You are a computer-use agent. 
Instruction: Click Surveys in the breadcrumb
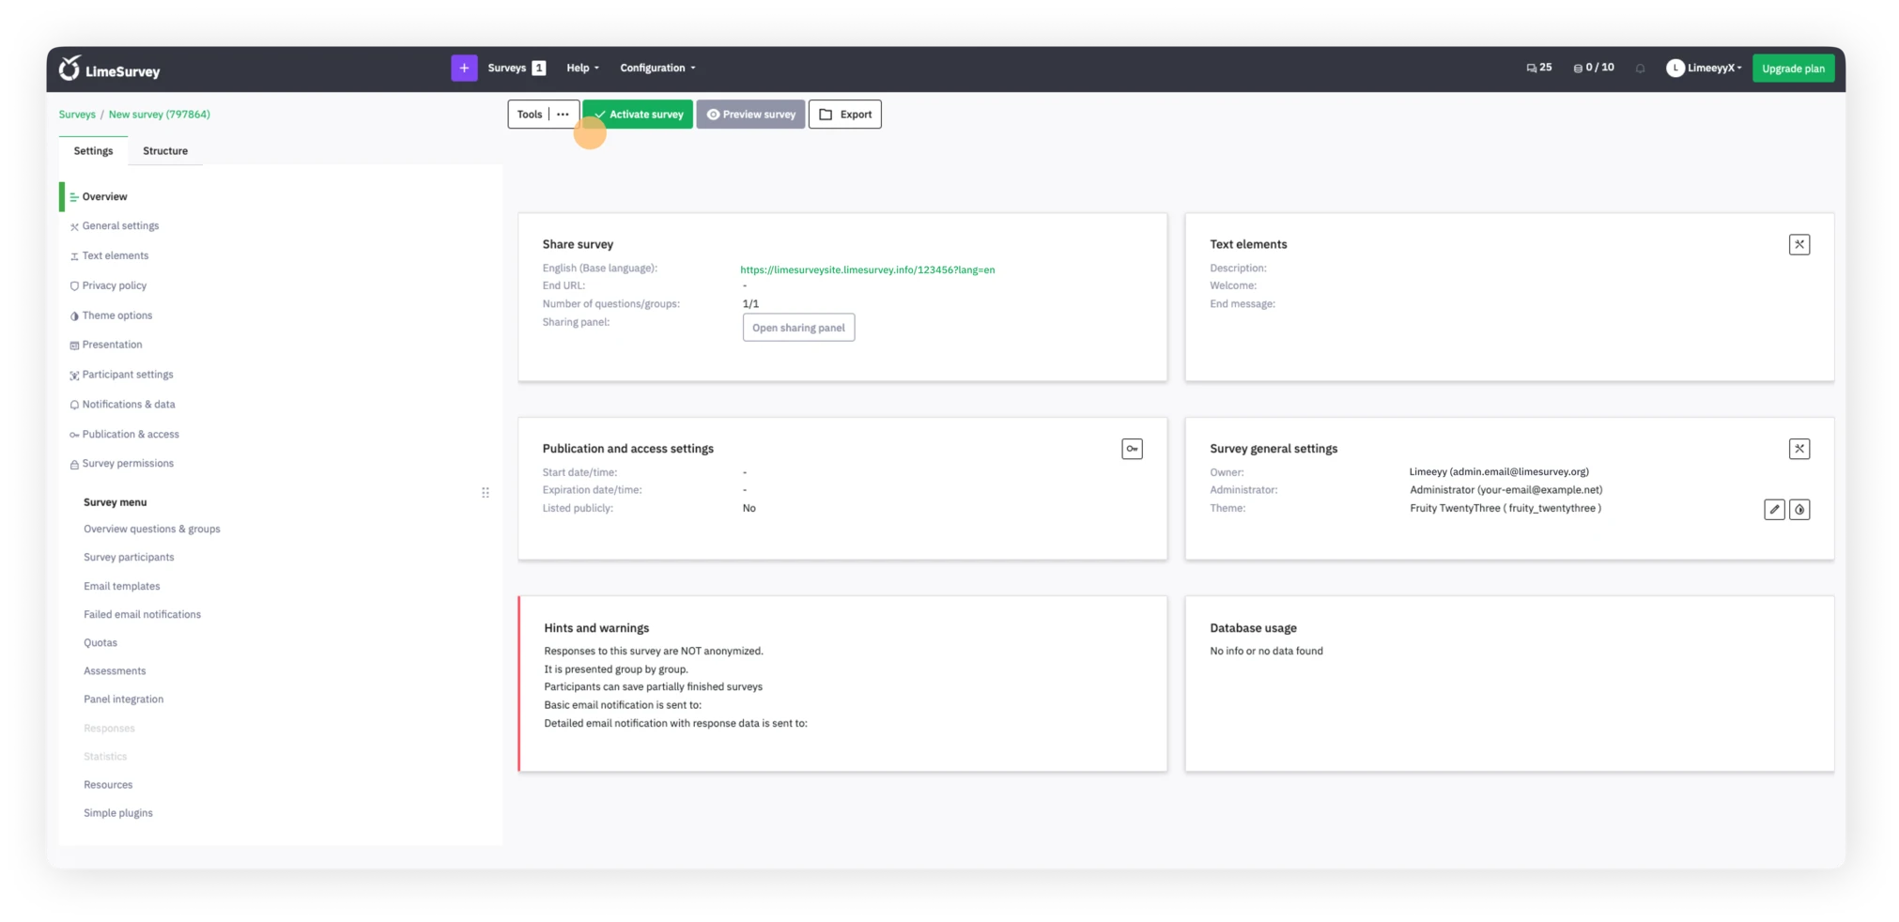click(x=77, y=115)
